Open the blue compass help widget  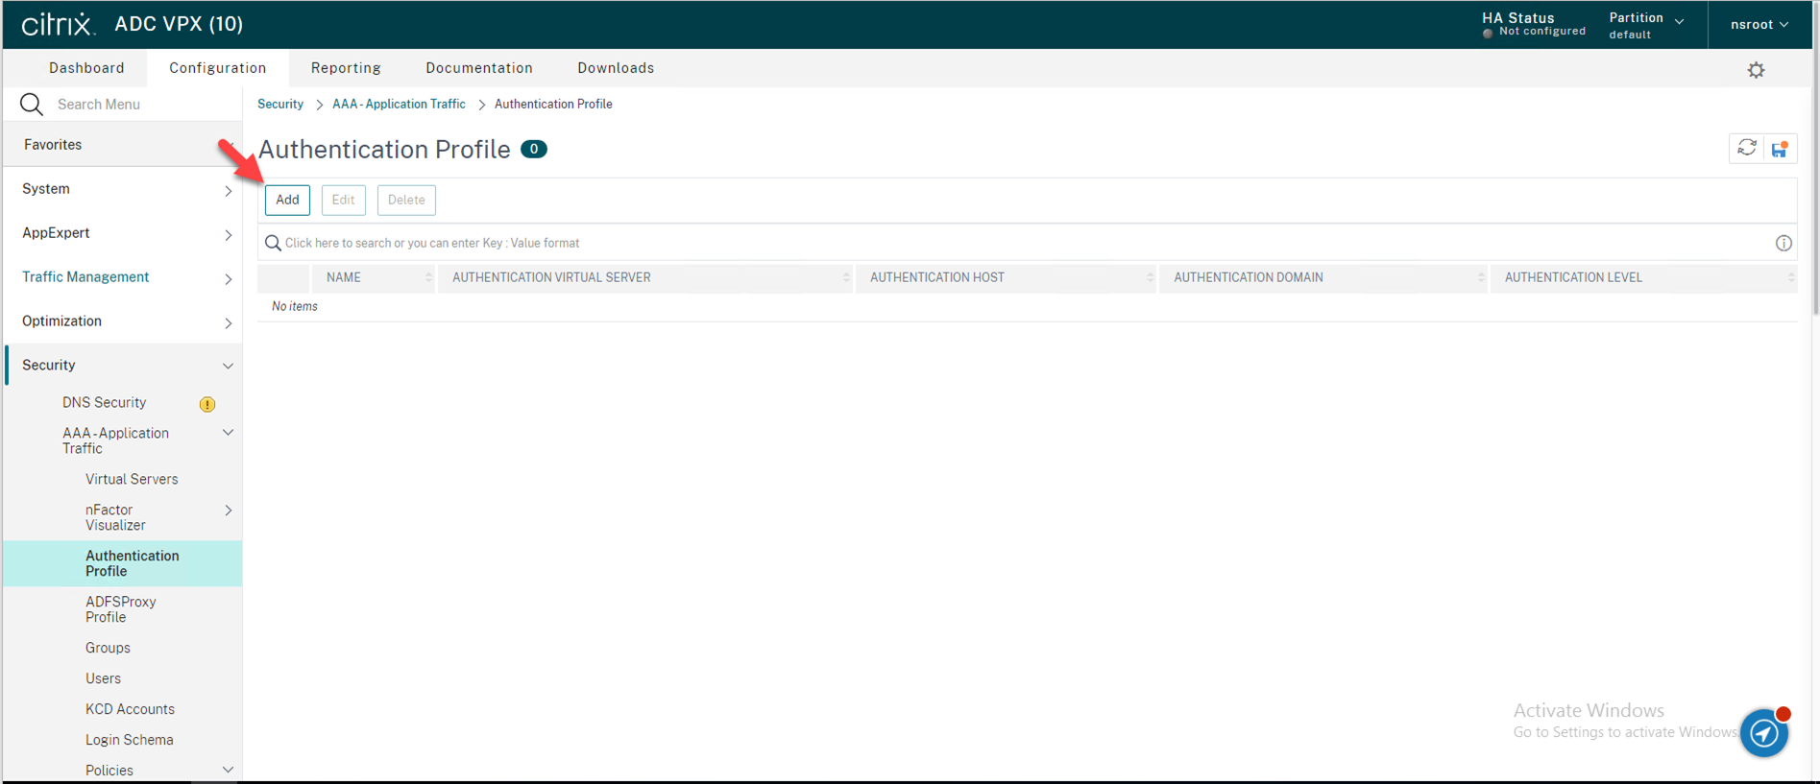click(1764, 733)
